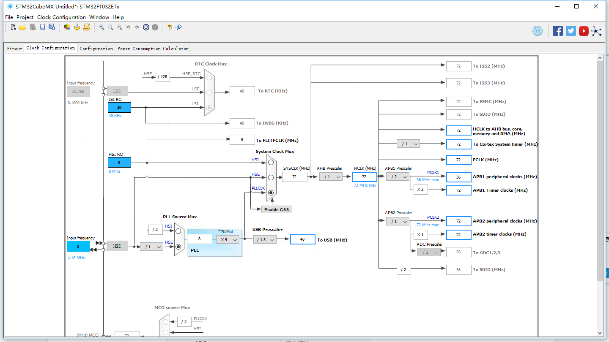The height and width of the screenshot is (342, 609).
Task: Click the Redo arrow icon
Action: pyautogui.click(x=137, y=27)
